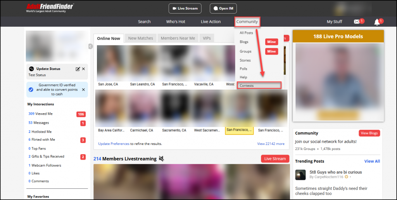Open the West Sacramen... member thumbnail

207,109
